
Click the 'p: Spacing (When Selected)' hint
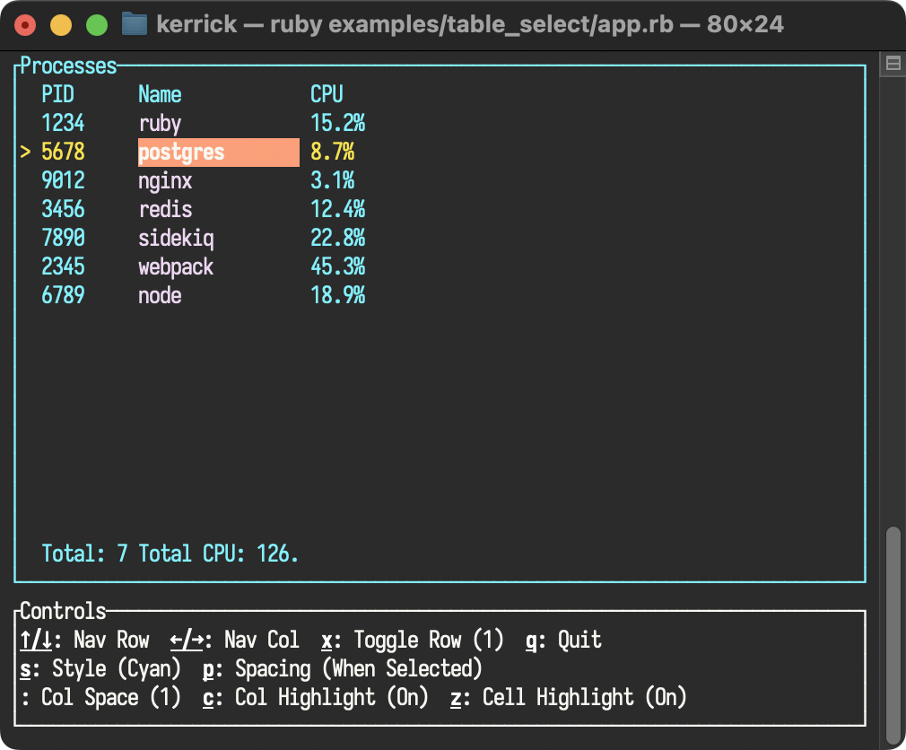[343, 669]
